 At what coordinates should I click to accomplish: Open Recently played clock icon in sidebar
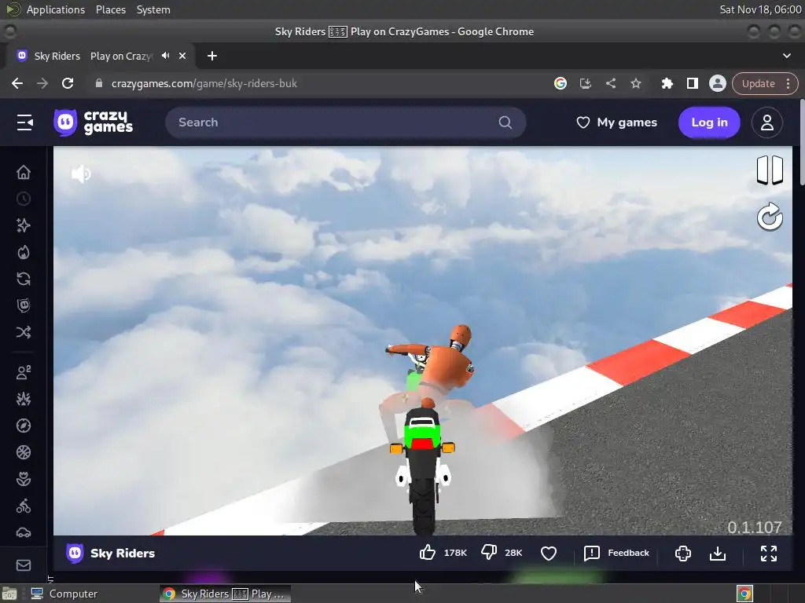[24, 199]
